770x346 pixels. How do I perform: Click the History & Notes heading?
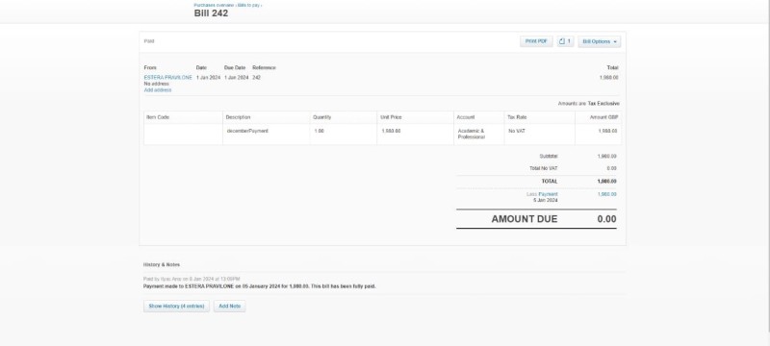click(x=162, y=264)
